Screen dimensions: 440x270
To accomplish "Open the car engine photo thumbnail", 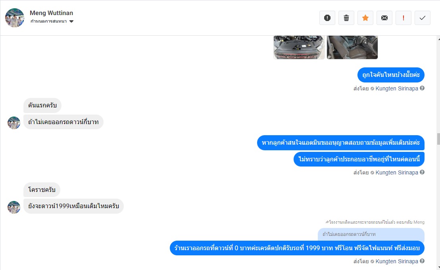I will pyautogui.click(x=299, y=47).
